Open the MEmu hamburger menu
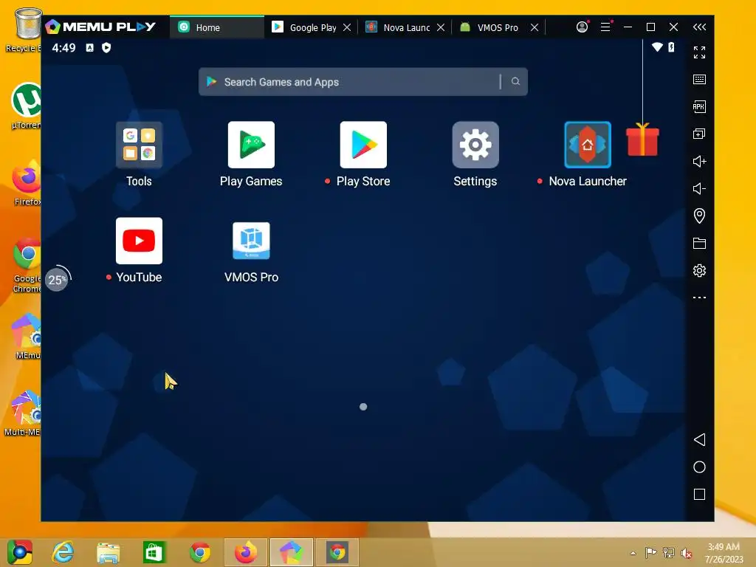This screenshot has width=756, height=567. [x=605, y=27]
